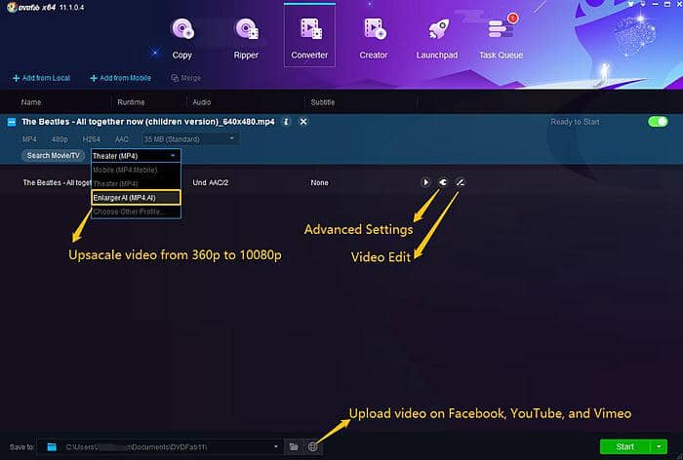The image size is (683, 460).
Task: Click the None subtitle cell
Action: (319, 183)
